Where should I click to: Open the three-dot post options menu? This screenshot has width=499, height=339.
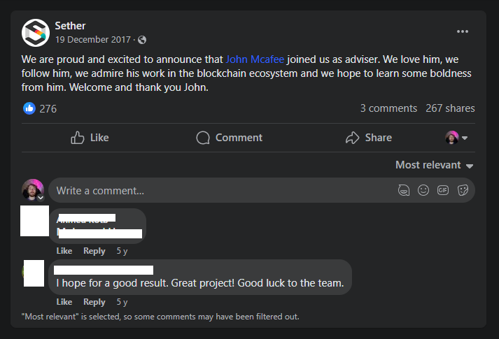463,31
